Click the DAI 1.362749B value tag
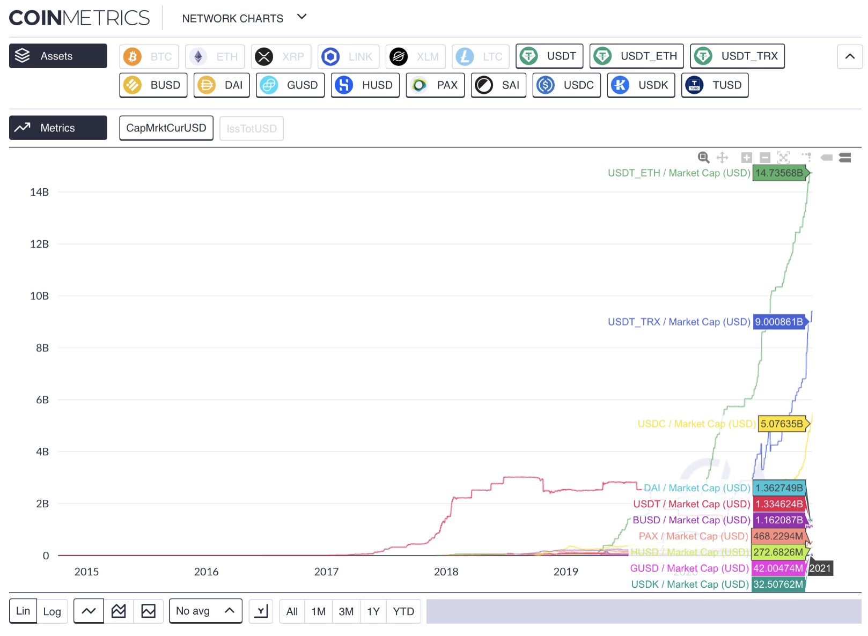The height and width of the screenshot is (636, 868). 779,488
